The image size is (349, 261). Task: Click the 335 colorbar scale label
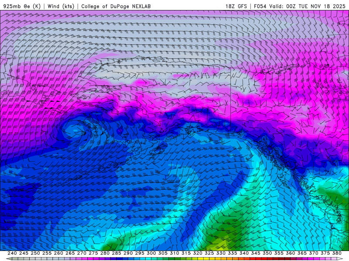click(233, 253)
